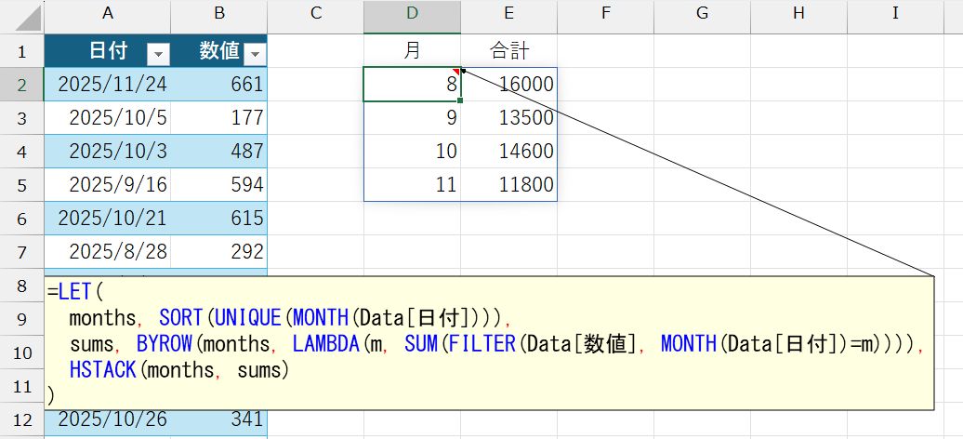963x439 pixels.
Task: Click the 合計 header cell
Action: coord(509,50)
